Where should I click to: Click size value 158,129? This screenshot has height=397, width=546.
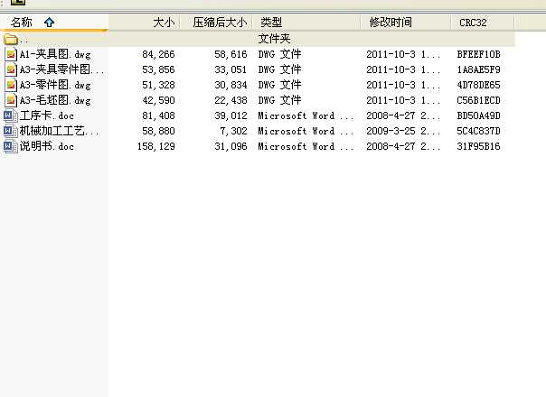click(156, 146)
